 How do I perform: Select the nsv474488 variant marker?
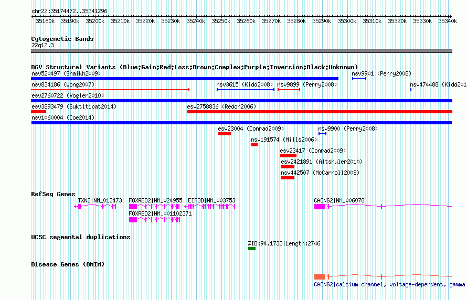click(x=411, y=90)
